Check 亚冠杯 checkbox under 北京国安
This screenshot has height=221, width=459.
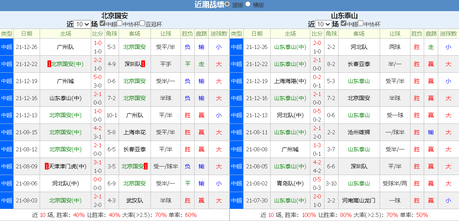(x=142, y=23)
